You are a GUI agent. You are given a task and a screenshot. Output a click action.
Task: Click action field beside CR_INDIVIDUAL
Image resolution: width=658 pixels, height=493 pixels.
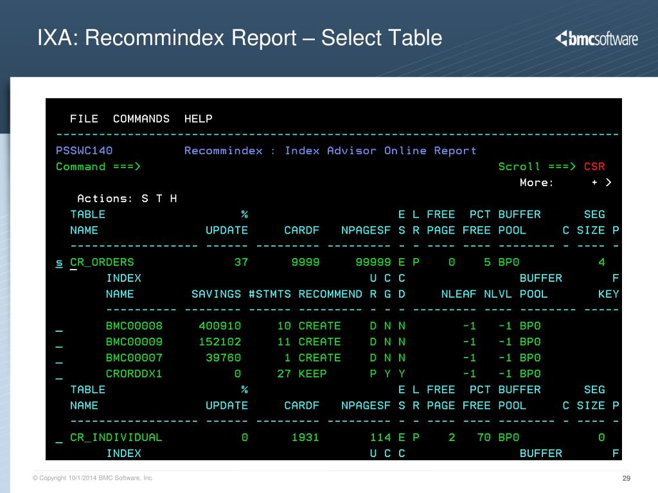click(59, 438)
